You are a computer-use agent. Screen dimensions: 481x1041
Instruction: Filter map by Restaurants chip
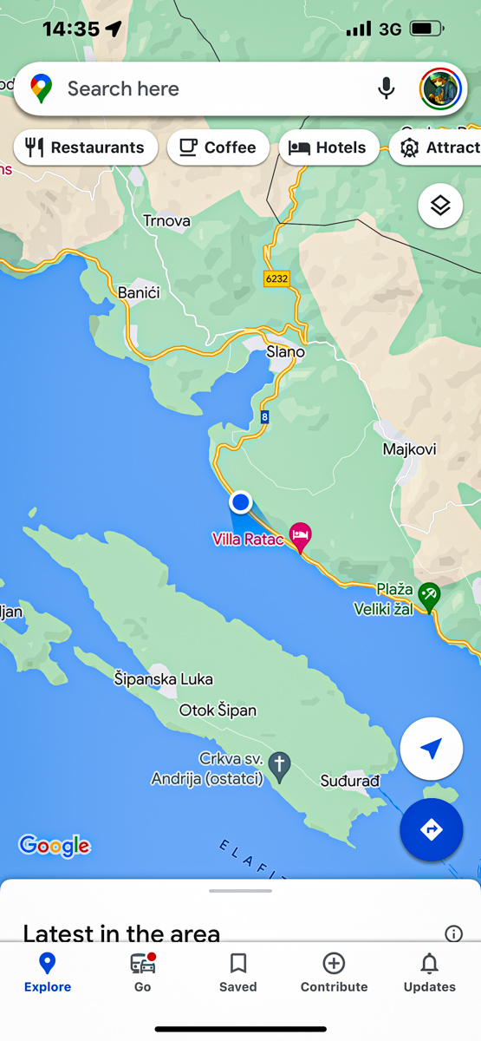coord(85,147)
